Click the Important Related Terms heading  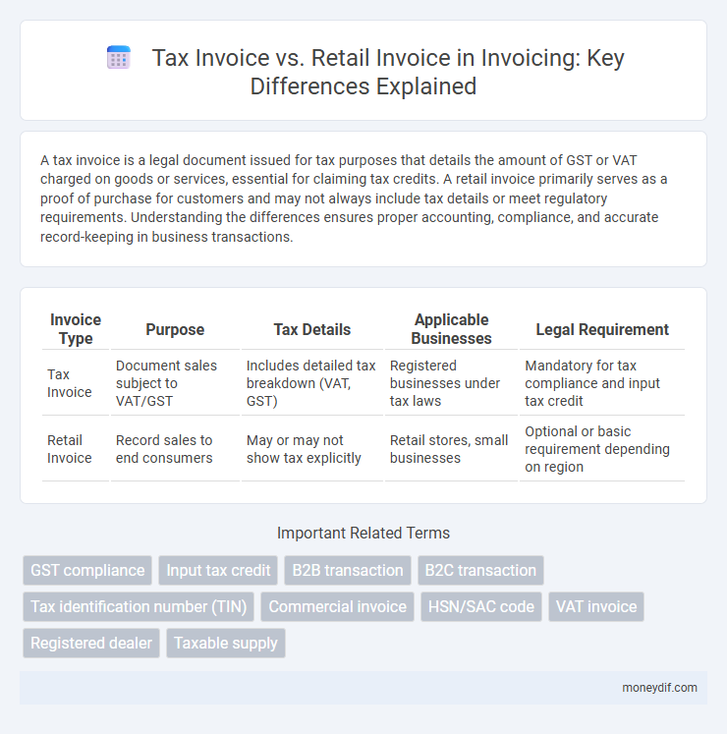click(x=363, y=533)
